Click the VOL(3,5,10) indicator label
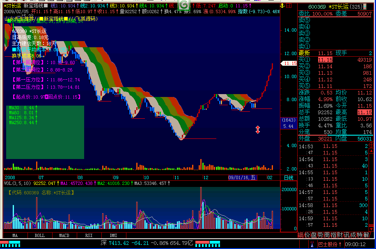Viewport: 376px width, 249px height. tap(17, 183)
